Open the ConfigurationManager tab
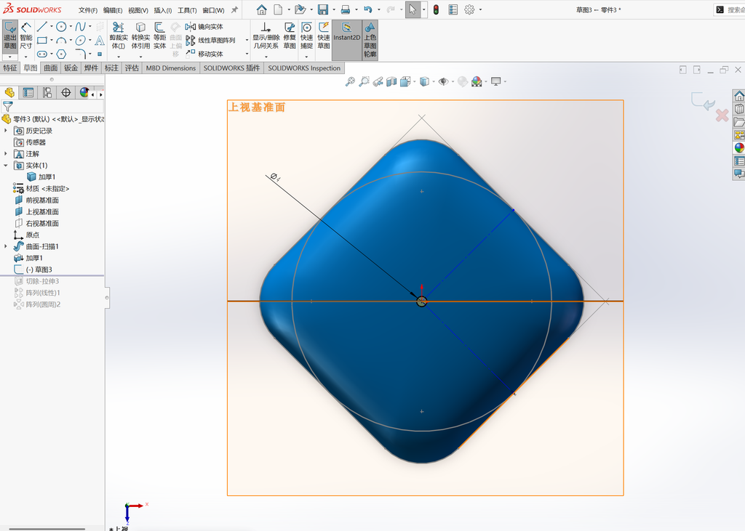Viewport: 745px width, 531px height. (x=47, y=92)
